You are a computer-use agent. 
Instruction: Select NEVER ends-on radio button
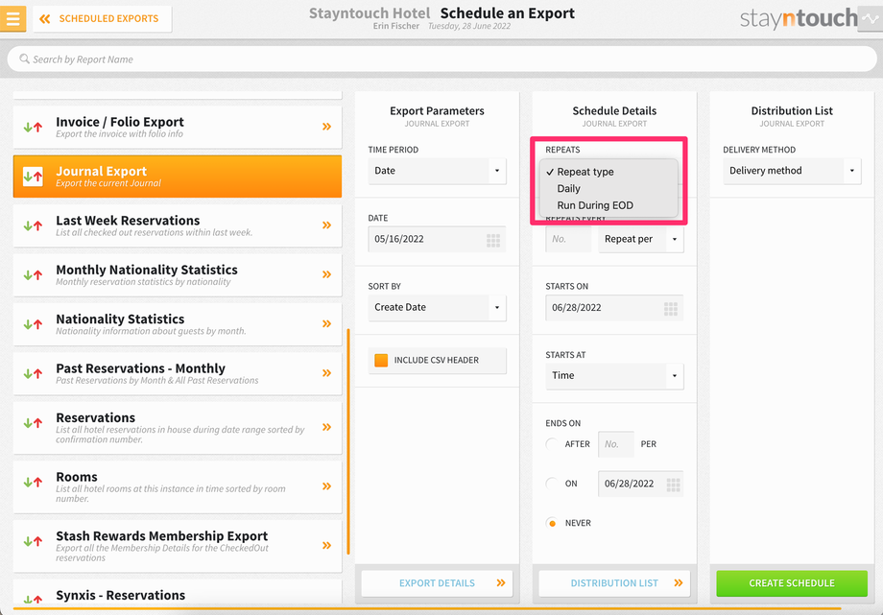[x=552, y=523]
